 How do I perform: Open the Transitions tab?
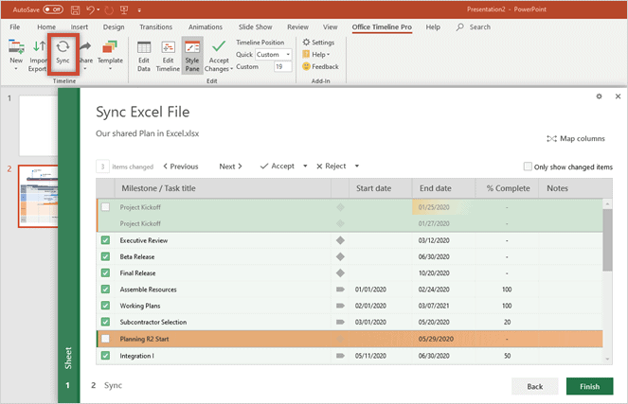tap(155, 26)
